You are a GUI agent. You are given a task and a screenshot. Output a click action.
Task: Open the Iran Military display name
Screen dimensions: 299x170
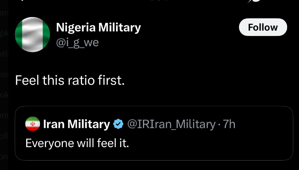(77, 124)
